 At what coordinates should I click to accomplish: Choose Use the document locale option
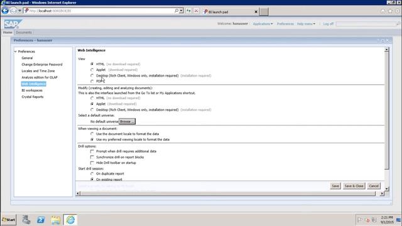tap(92, 134)
